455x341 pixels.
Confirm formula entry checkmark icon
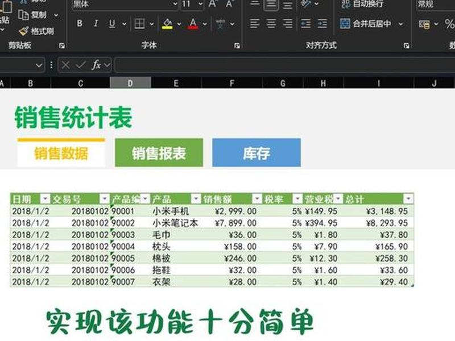tap(80, 65)
